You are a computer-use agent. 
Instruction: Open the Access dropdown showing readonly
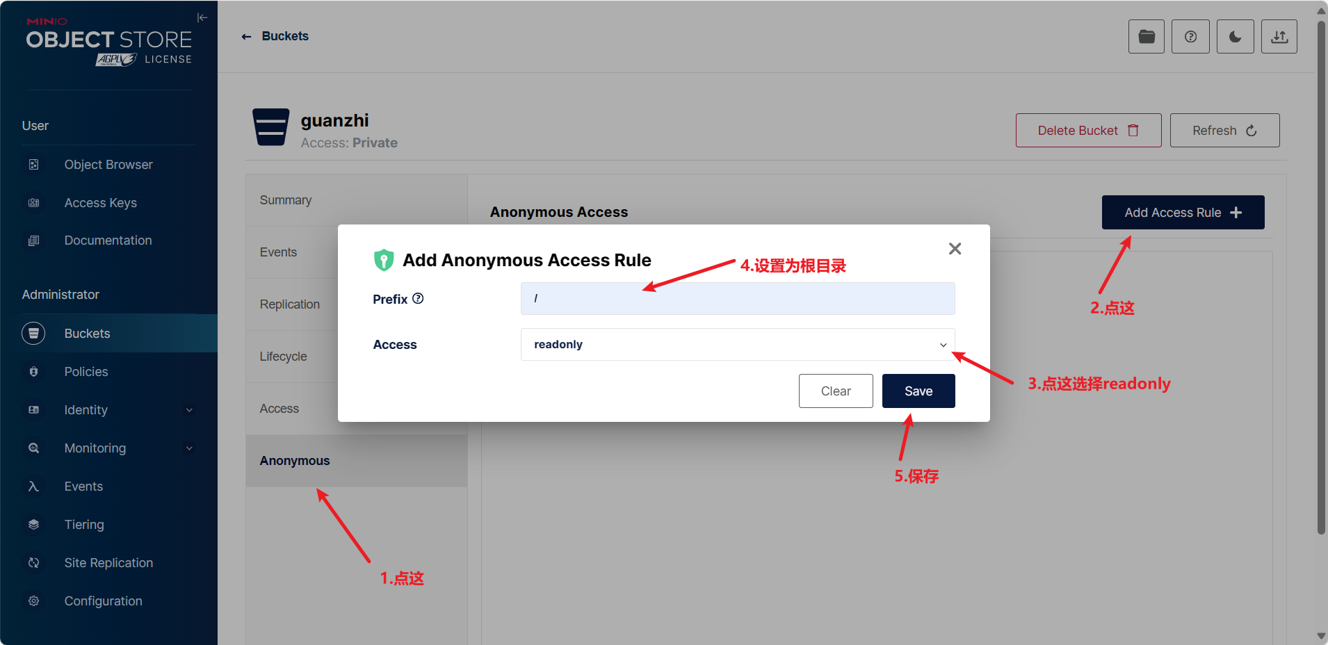click(x=737, y=345)
